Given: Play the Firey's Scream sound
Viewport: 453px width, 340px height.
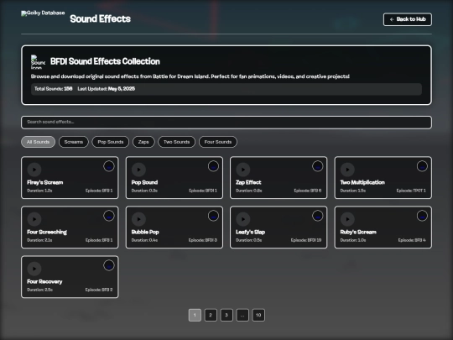Looking at the screenshot, I should [34, 170].
